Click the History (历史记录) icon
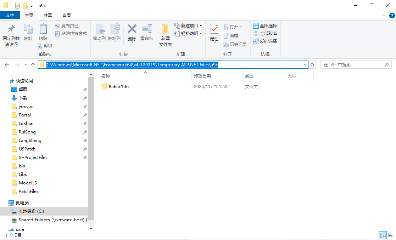 click(226, 45)
